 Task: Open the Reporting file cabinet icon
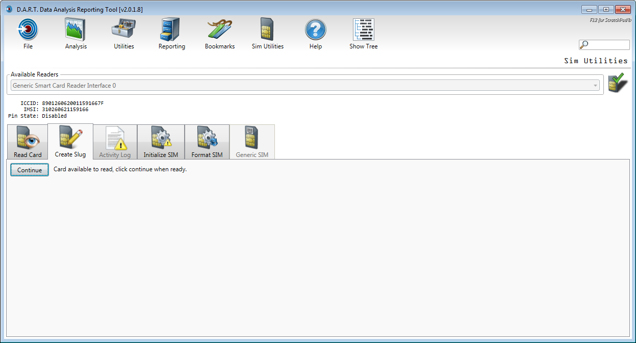[171, 30]
